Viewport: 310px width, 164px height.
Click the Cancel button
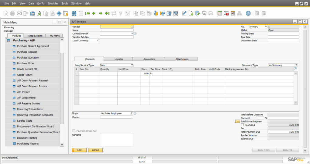[x=95, y=150]
